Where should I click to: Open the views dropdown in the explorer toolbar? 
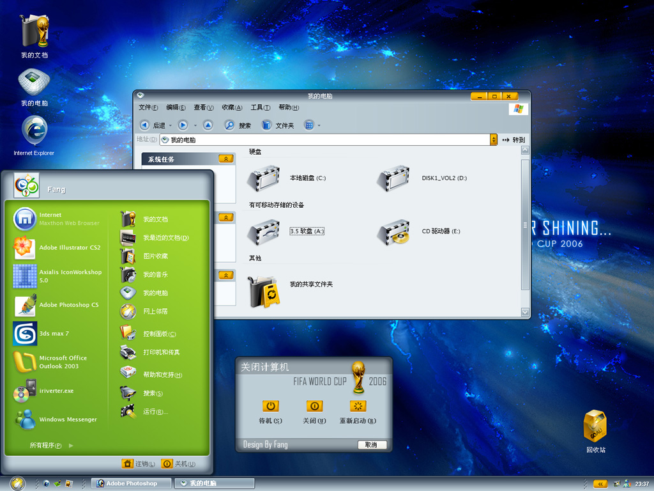click(x=319, y=125)
